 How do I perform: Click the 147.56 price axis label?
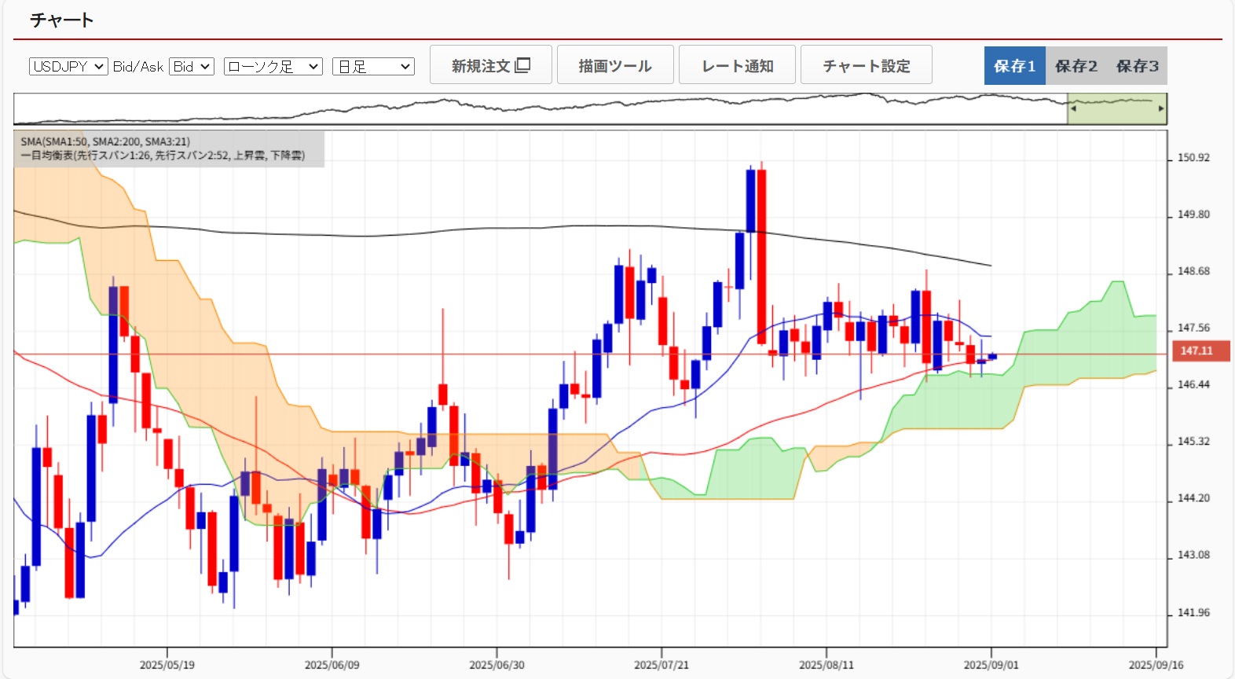coord(1193,328)
